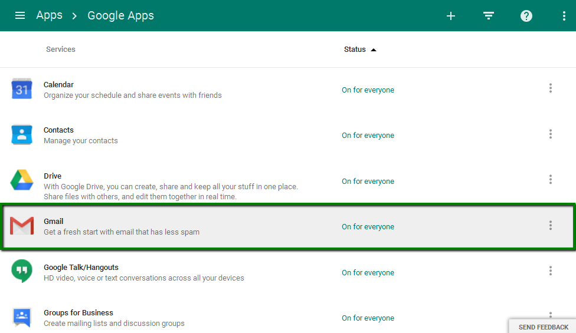Click the Google Apps breadcrumb title

coord(120,15)
